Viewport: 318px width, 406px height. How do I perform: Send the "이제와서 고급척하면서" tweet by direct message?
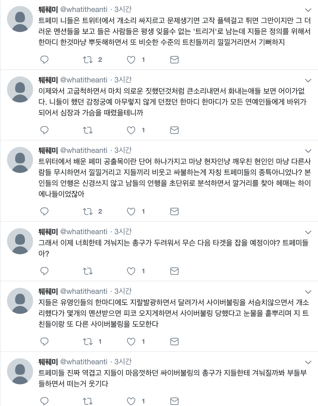(x=175, y=130)
